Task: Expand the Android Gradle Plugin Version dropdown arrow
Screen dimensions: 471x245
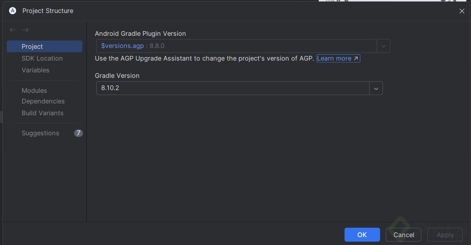Action: point(383,46)
